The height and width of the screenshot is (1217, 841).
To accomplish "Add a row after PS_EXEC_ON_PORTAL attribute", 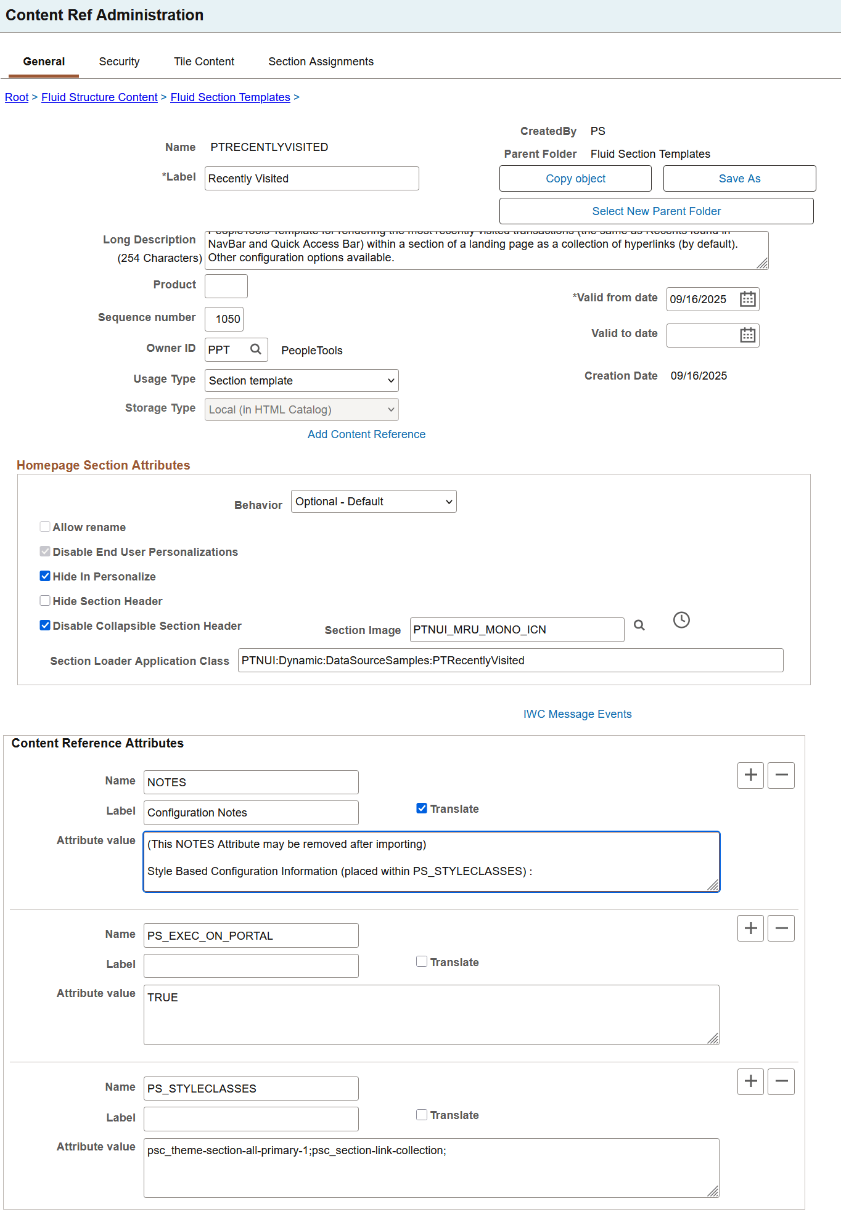I will pyautogui.click(x=750, y=928).
